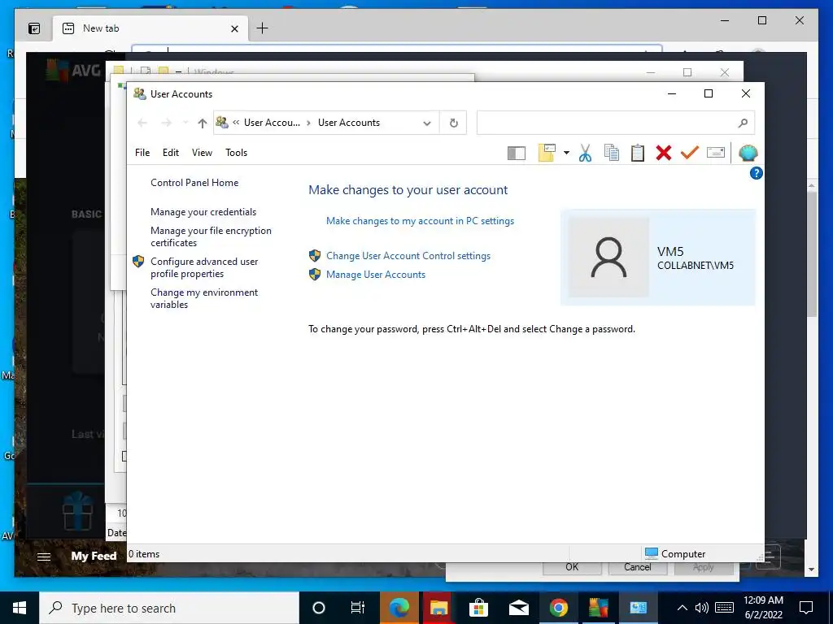Click the search magnifier icon
833x624 pixels.
click(x=743, y=123)
